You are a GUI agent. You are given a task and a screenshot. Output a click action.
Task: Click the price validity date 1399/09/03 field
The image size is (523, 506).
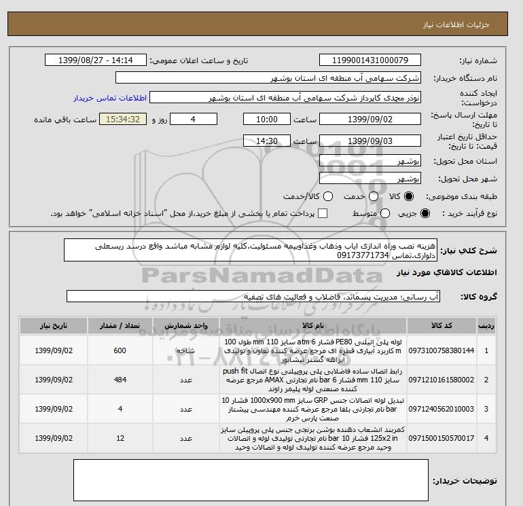tap(370, 141)
